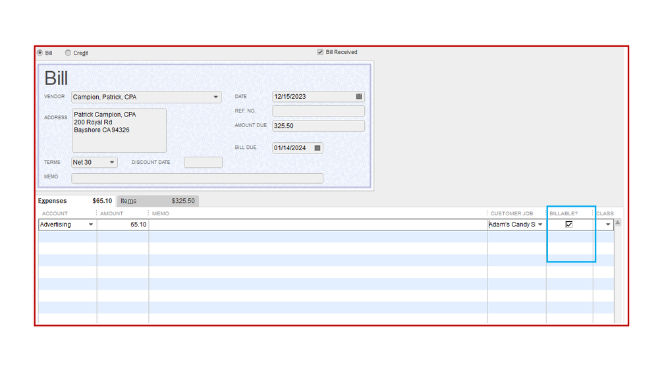658x370 pixels.
Task: Open the Vendor dropdown list
Action: tap(215, 97)
